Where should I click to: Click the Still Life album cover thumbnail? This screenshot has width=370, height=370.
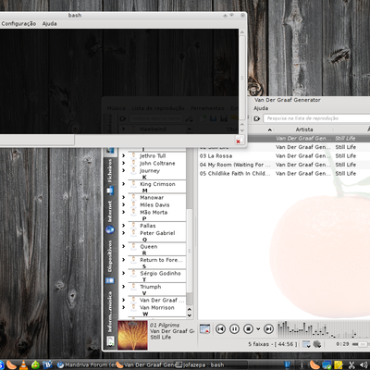coord(132,335)
